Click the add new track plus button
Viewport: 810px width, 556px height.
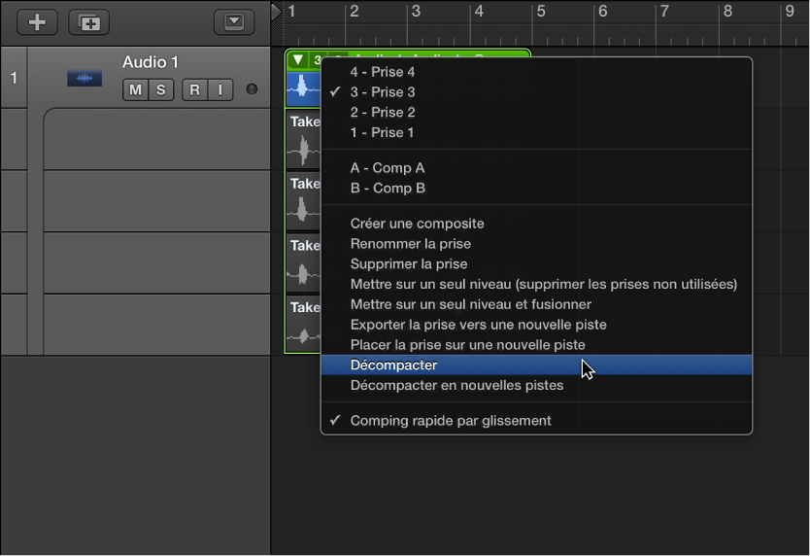click(x=37, y=22)
